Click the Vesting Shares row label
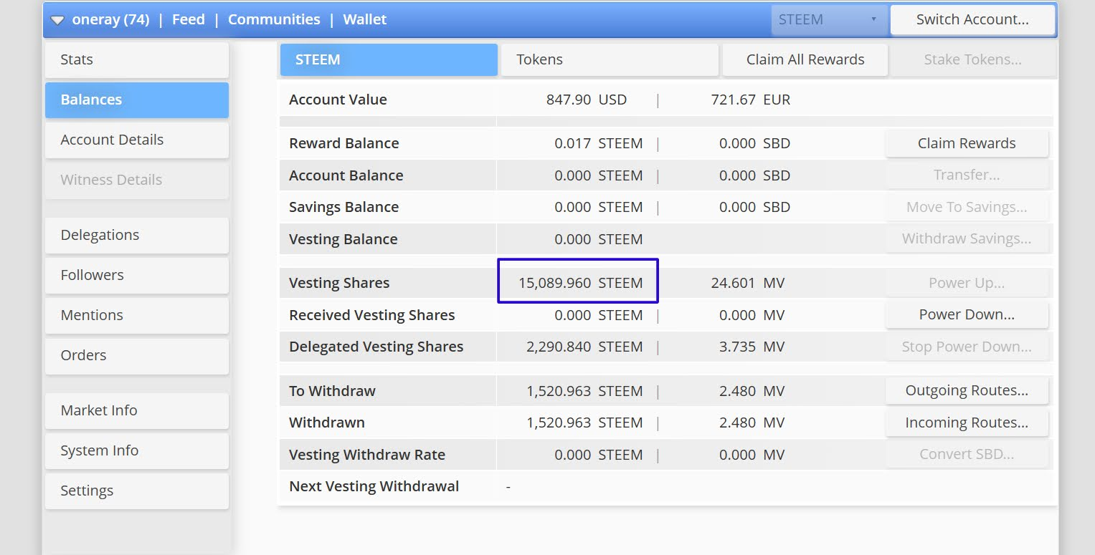This screenshot has width=1095, height=555. click(339, 283)
